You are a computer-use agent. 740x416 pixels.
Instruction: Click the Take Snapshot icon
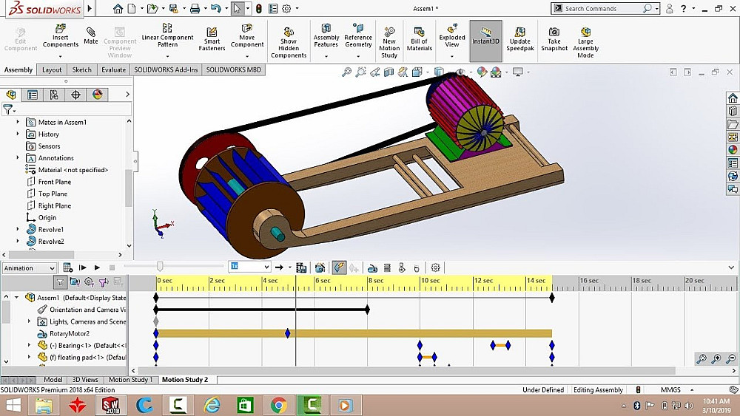(x=554, y=38)
